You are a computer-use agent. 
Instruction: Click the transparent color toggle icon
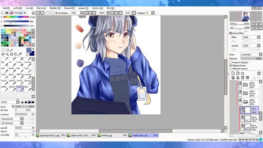click(x=28, y=55)
